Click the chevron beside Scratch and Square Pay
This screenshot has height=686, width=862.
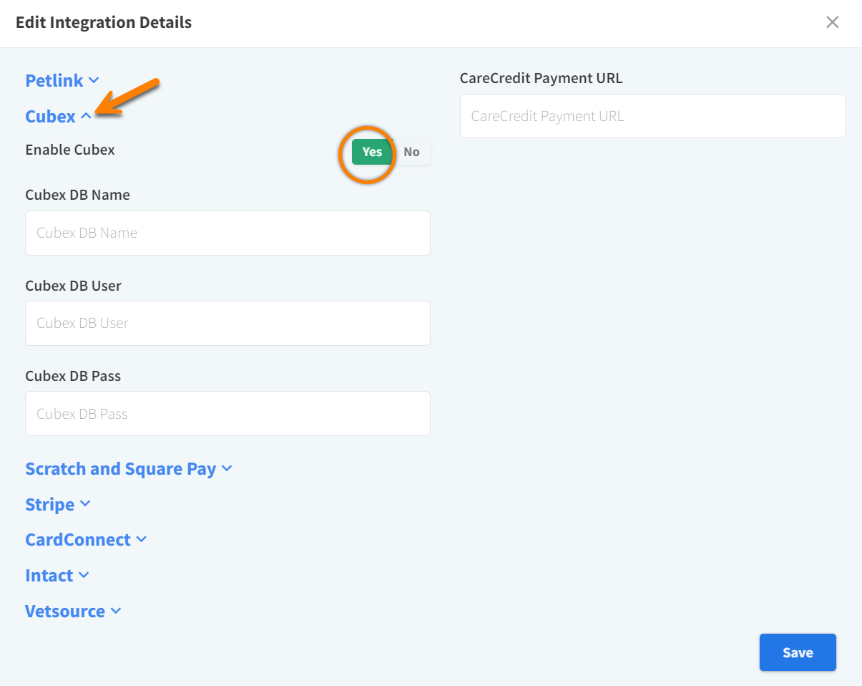tap(227, 468)
